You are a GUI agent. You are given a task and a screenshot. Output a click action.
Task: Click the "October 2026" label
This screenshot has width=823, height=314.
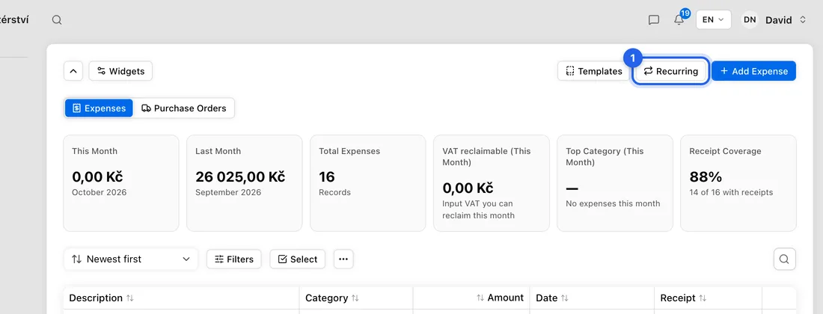pyautogui.click(x=100, y=192)
